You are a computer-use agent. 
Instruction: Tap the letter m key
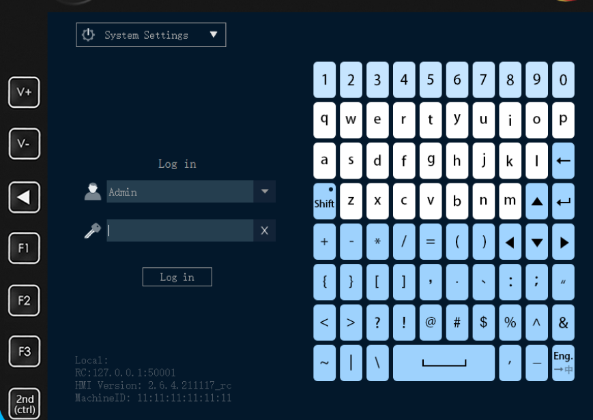(x=510, y=201)
